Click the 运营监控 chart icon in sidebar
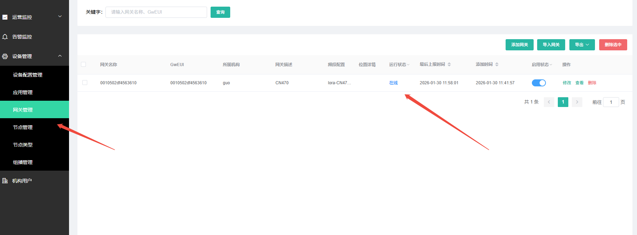 pyautogui.click(x=5, y=17)
